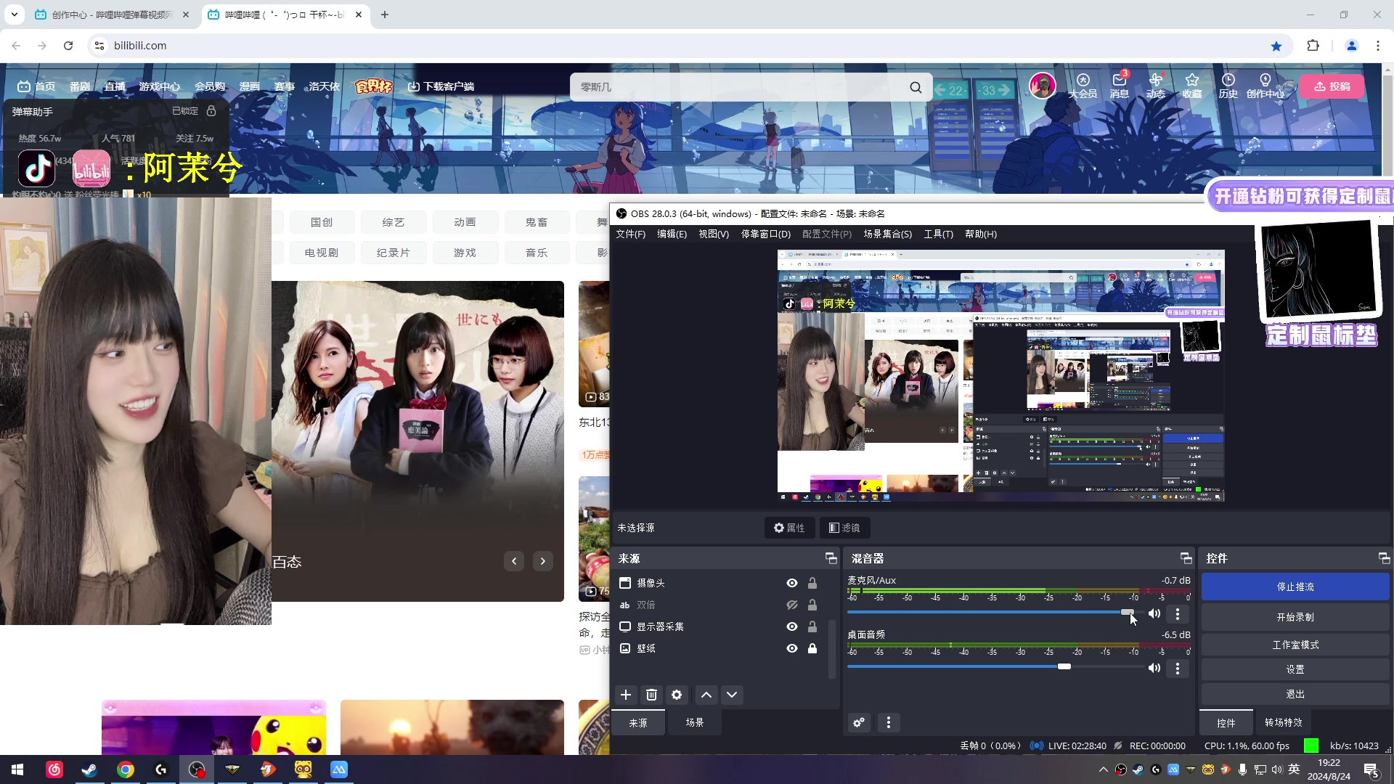Click the 工作室模式 button
Screen dimensions: 1394x784
[x=1295, y=645]
